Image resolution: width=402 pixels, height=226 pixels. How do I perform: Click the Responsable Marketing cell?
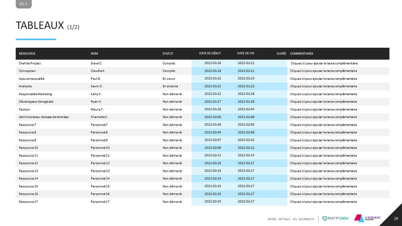click(x=35, y=94)
